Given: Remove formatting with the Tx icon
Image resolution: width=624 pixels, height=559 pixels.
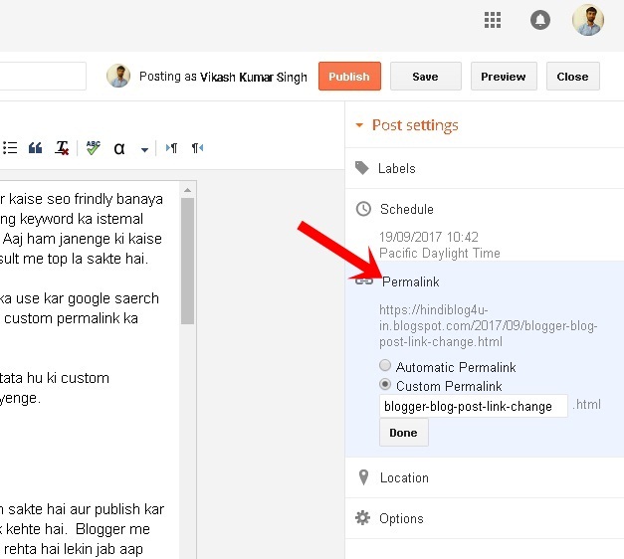Looking at the screenshot, I should [x=62, y=148].
